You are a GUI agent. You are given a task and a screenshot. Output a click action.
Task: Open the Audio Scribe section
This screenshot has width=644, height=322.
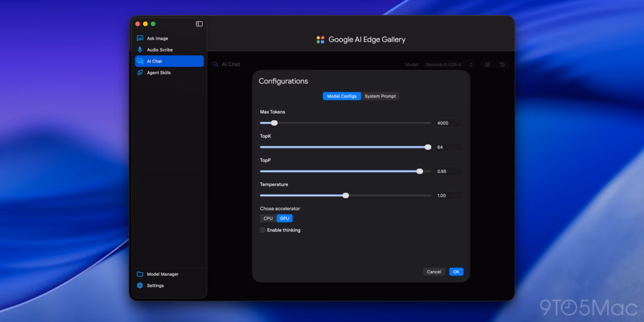pos(169,50)
